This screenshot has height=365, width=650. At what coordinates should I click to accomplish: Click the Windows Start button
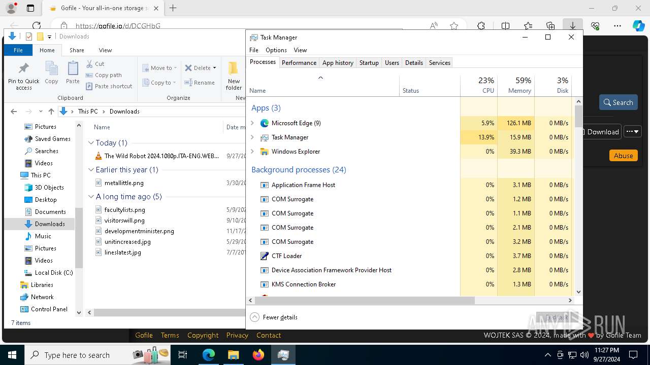coord(12,355)
